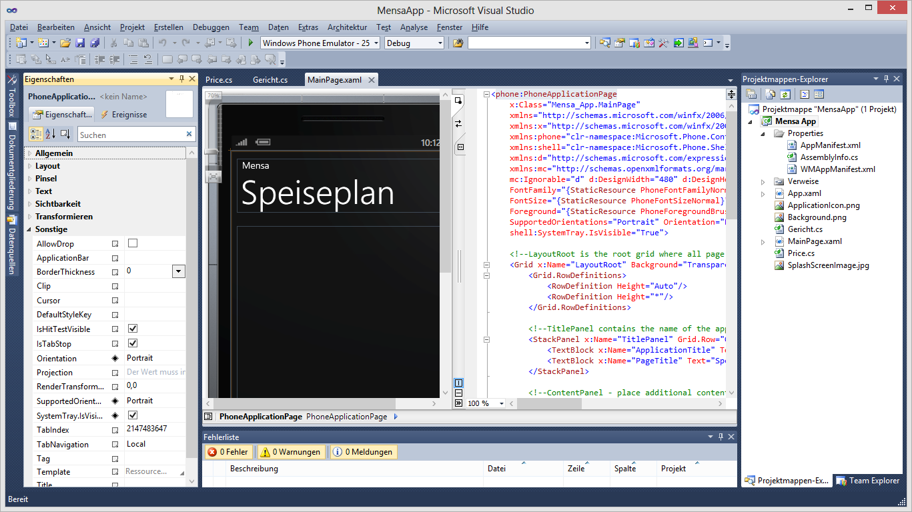Open the BorderThickness value dropdown
The image size is (912, 512).
178,271
